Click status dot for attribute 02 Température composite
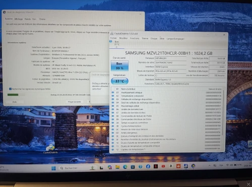The width and height of the screenshot is (252, 187). click(x=113, y=96)
